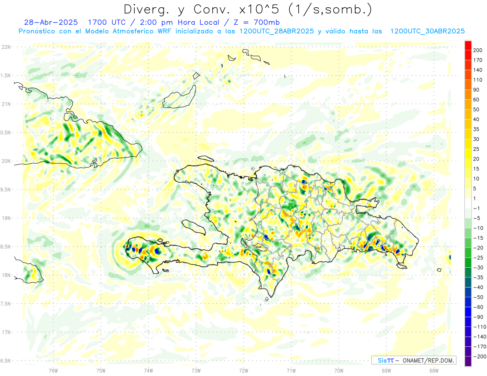The height and width of the screenshot is (376, 487).
Task: Click the positive 170 color bar value
Action: [478, 60]
